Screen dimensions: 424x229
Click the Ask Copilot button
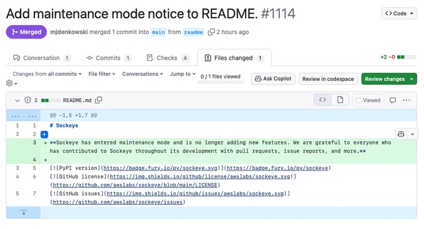273,79
